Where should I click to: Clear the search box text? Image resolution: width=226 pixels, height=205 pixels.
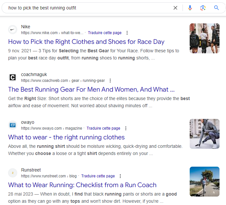[175, 8]
